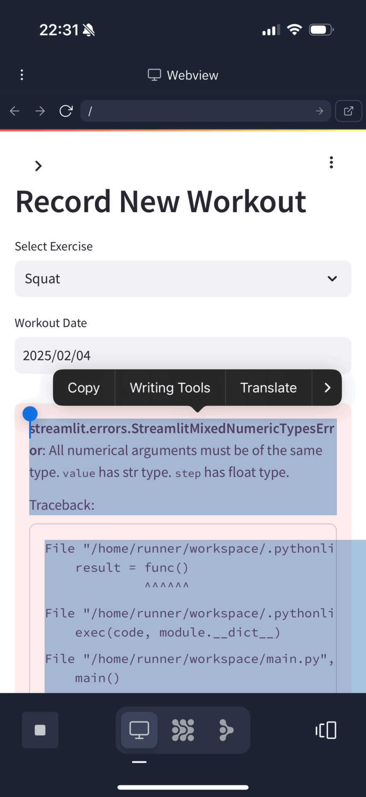Show more text selection menu options
Image resolution: width=366 pixels, height=797 pixels.
[x=327, y=388]
